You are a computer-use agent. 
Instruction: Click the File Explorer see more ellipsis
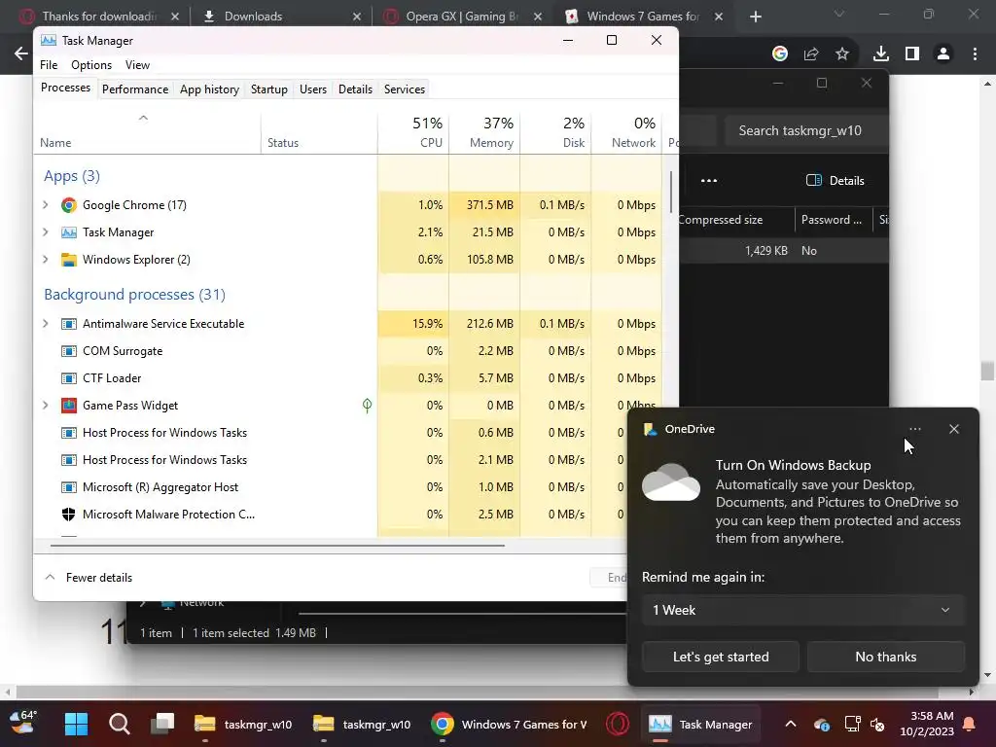coord(709,181)
